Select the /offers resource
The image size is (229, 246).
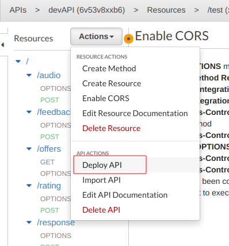49,149
